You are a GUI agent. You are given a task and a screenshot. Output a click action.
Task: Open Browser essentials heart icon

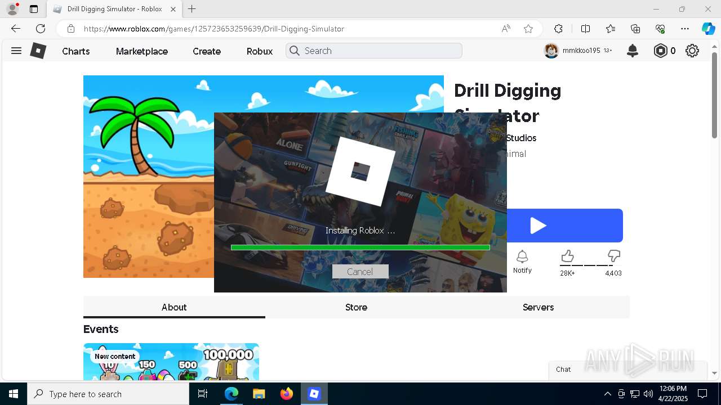point(660,29)
